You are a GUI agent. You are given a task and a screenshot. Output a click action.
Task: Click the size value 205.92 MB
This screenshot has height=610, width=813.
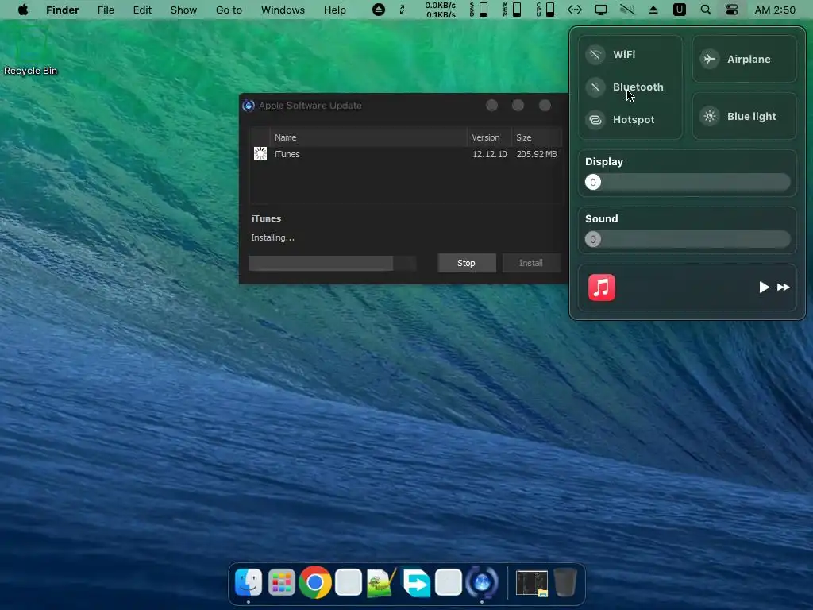tap(537, 154)
